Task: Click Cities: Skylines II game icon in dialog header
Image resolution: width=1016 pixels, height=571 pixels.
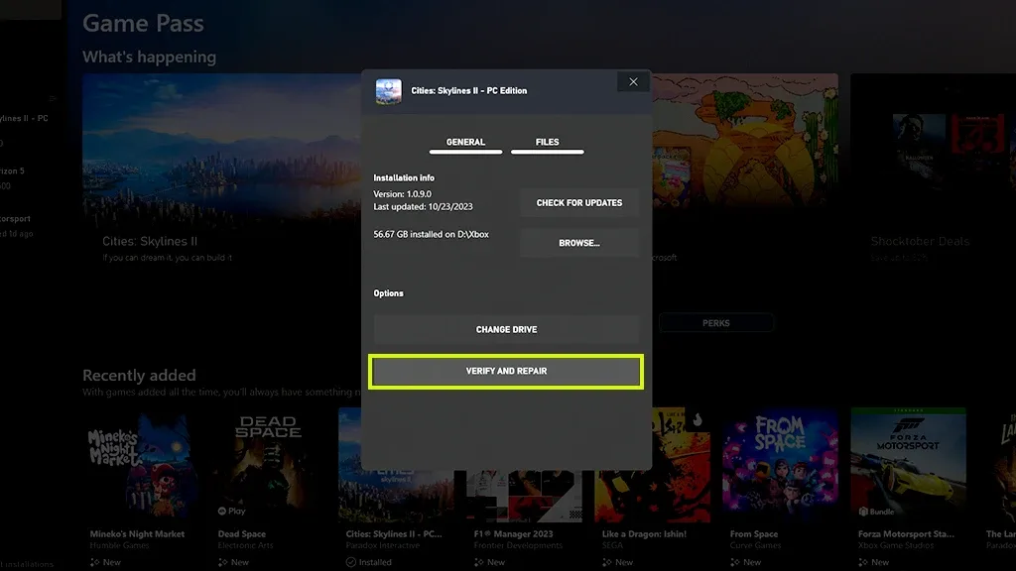Action: click(x=389, y=91)
